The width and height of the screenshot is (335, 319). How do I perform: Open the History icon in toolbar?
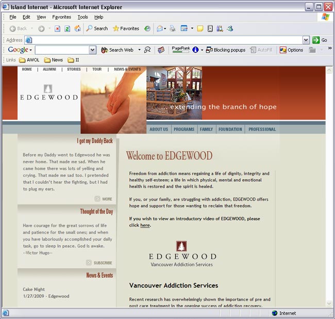[147, 28]
